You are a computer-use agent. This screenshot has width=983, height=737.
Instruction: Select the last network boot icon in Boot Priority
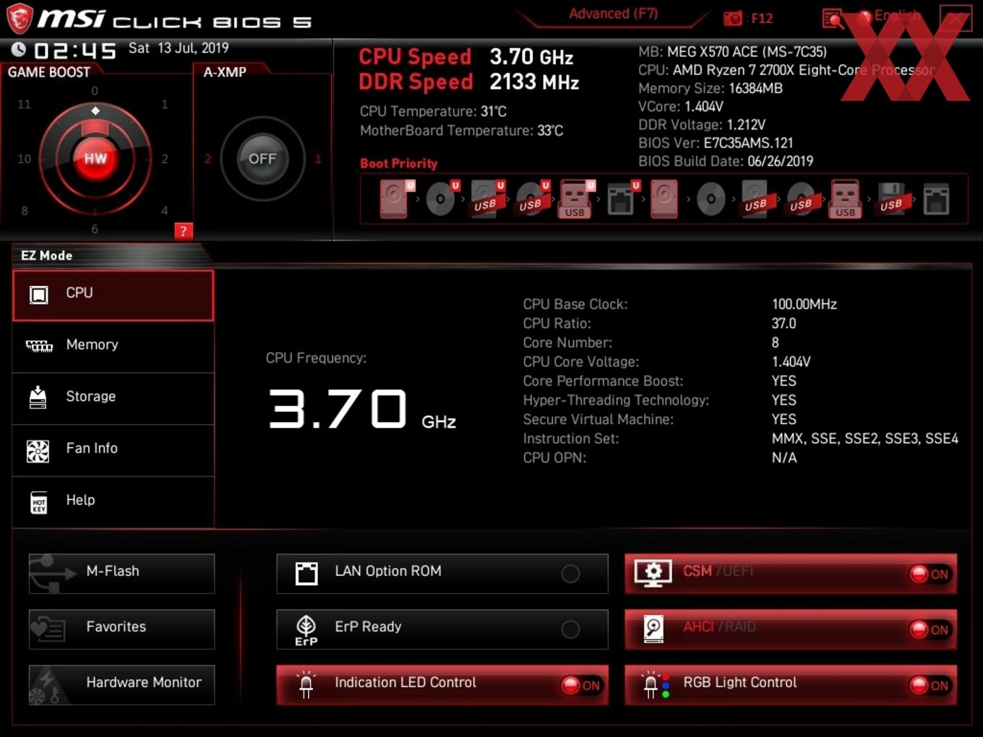click(936, 199)
